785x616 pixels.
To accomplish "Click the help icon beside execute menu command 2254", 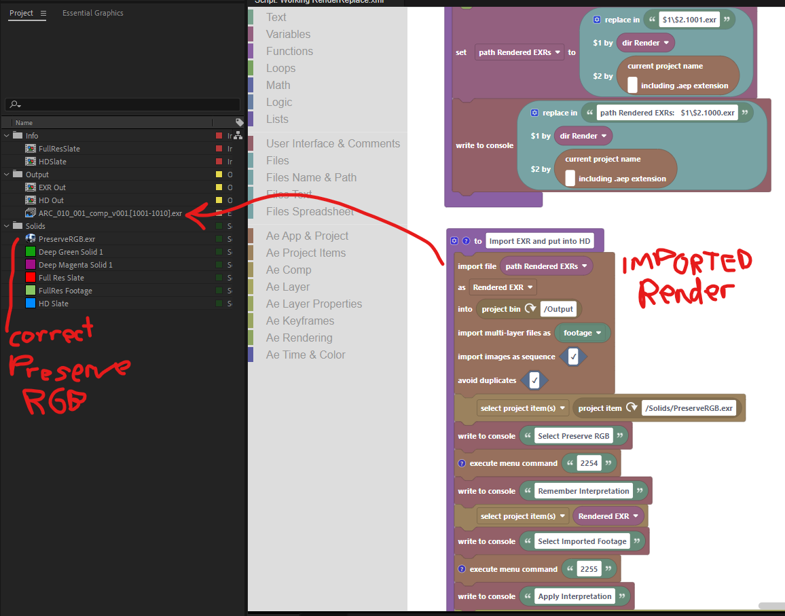I will point(462,463).
